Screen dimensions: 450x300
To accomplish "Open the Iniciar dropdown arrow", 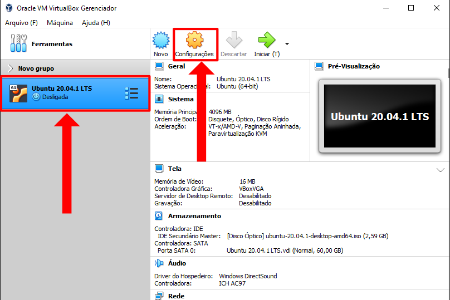I will pyautogui.click(x=287, y=44).
